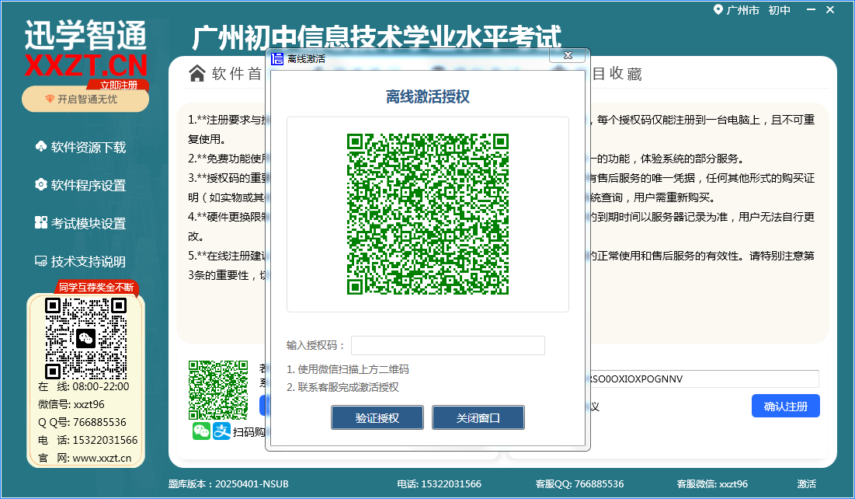Click the home icon beside 软件首页

(196, 73)
